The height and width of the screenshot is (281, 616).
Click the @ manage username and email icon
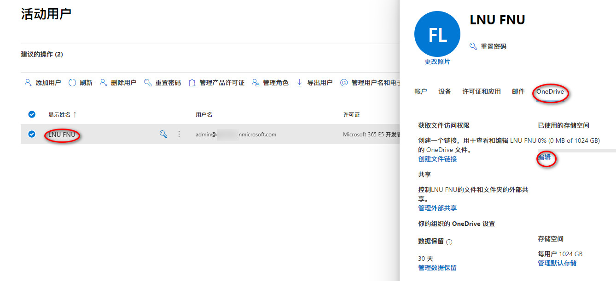coord(343,83)
